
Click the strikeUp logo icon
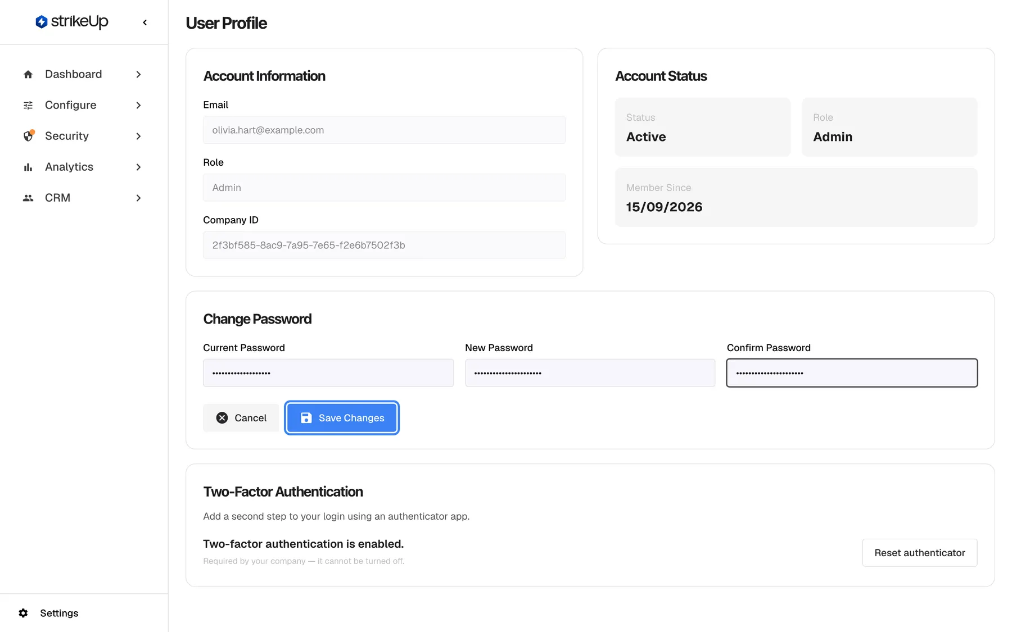point(41,22)
